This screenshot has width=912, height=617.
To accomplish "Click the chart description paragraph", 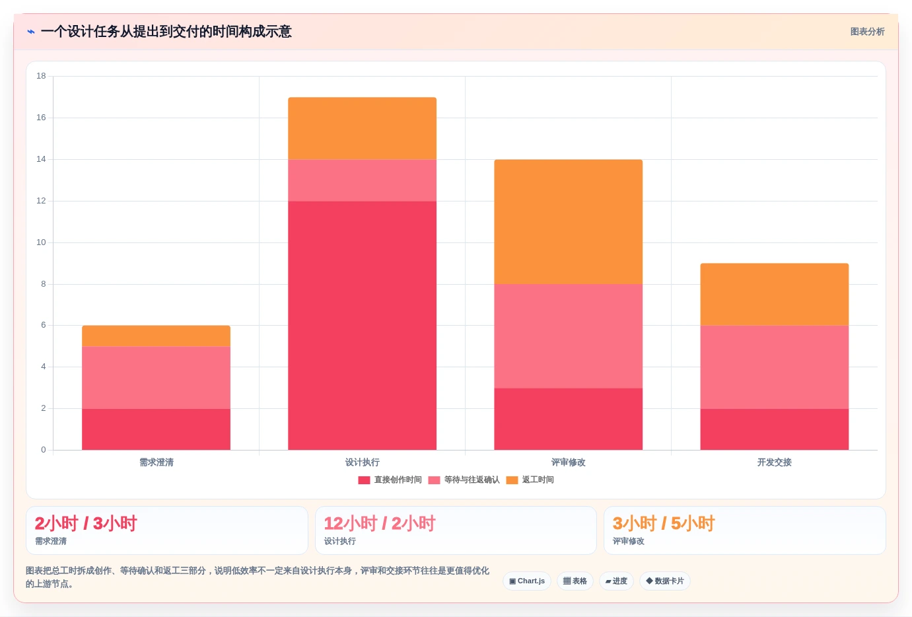I will [x=258, y=577].
